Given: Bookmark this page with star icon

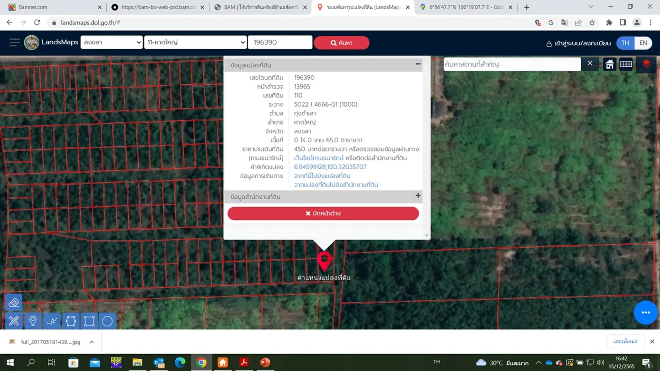Looking at the screenshot, I should tap(592, 23).
